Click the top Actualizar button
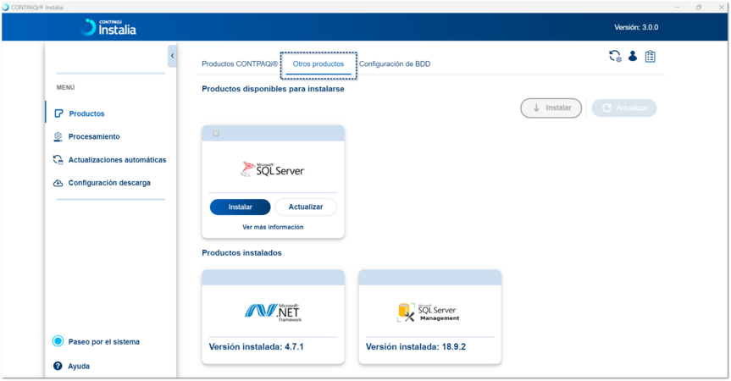 tap(624, 108)
